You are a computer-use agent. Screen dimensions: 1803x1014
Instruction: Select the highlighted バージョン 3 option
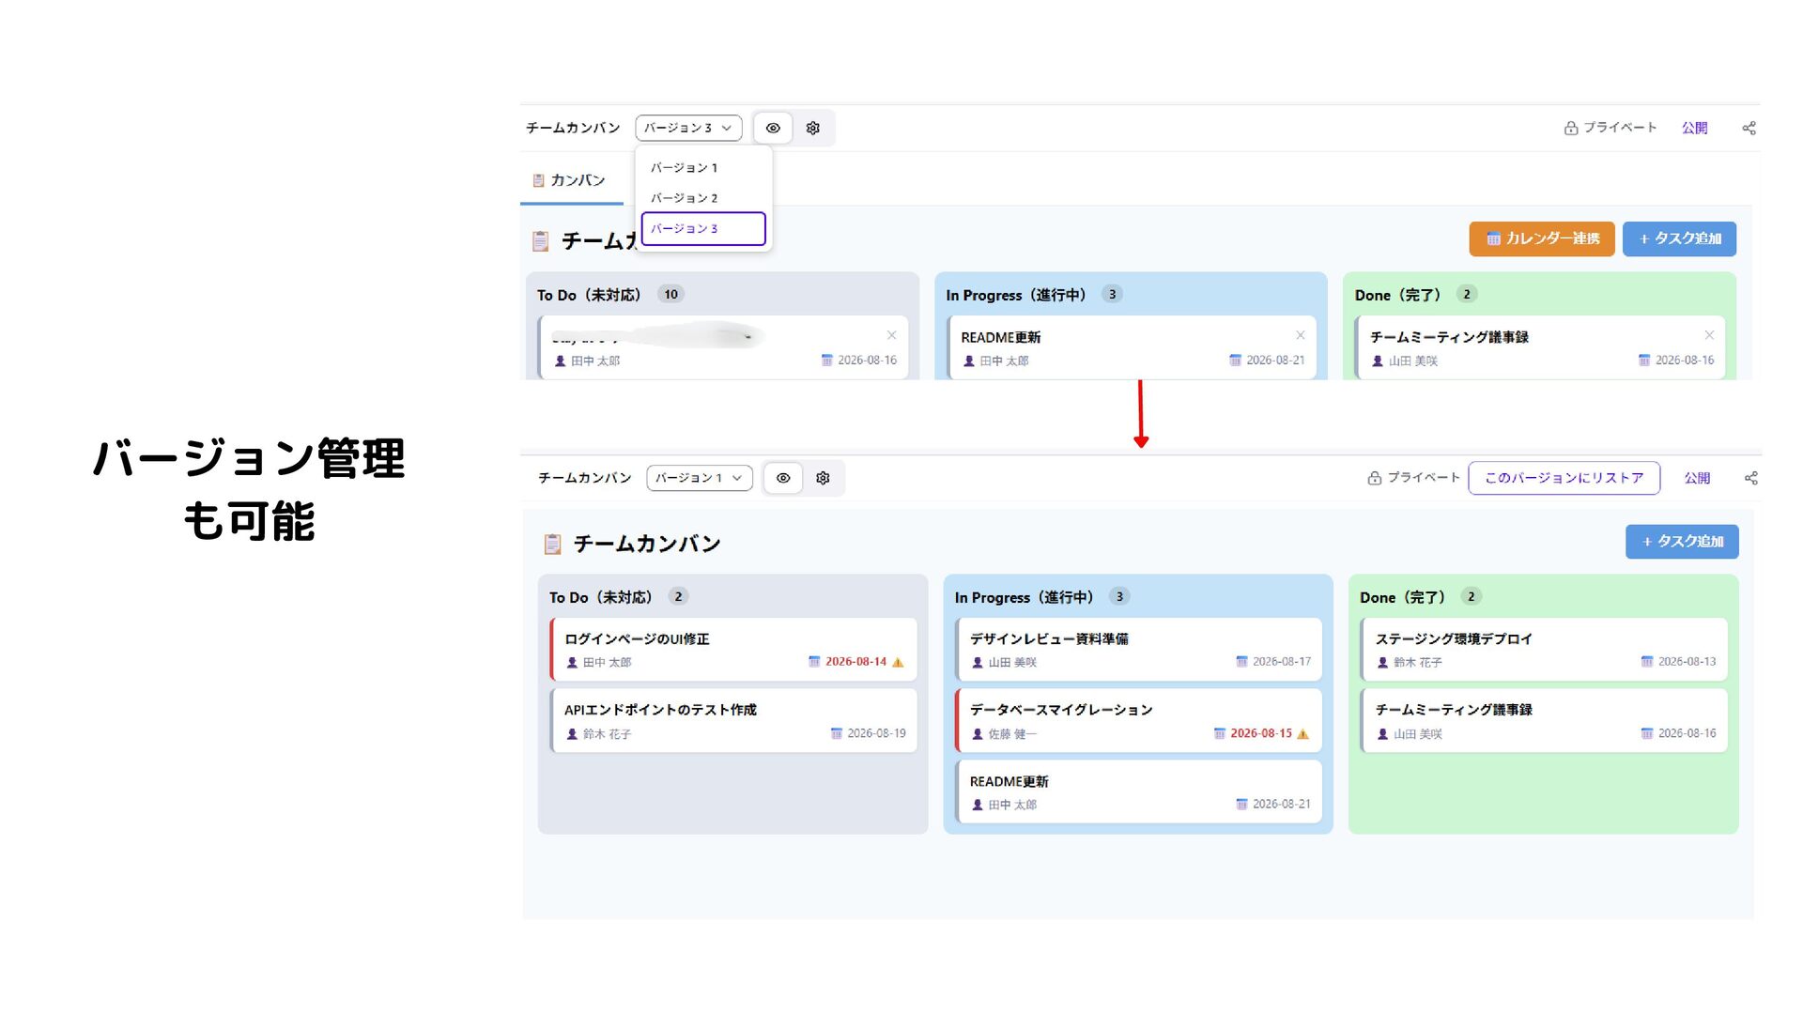(703, 229)
